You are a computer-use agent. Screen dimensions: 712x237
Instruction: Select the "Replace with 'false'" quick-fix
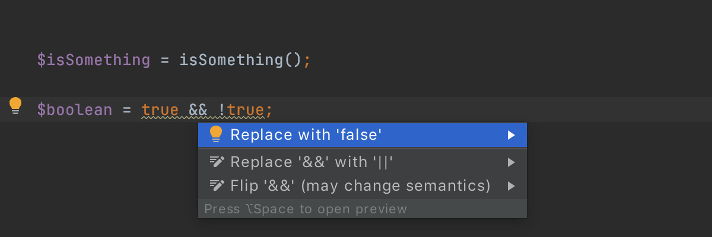[363, 135]
